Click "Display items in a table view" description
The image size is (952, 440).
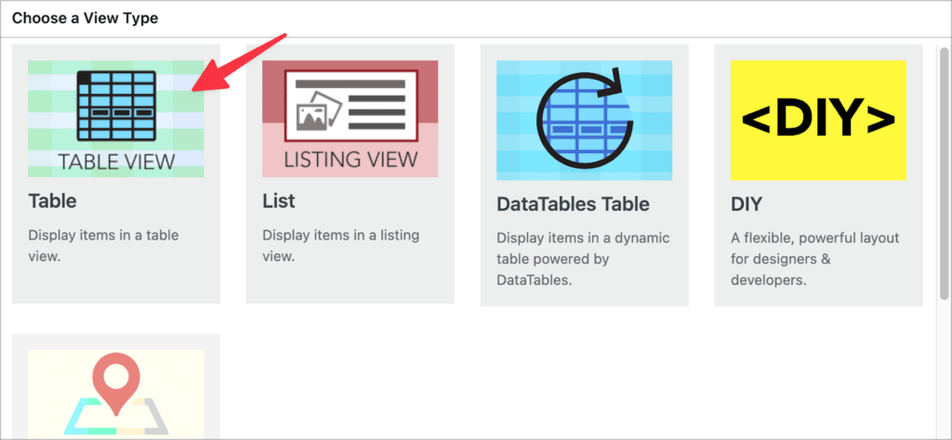coord(104,245)
